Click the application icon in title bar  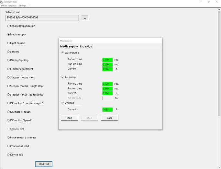(2, 2)
